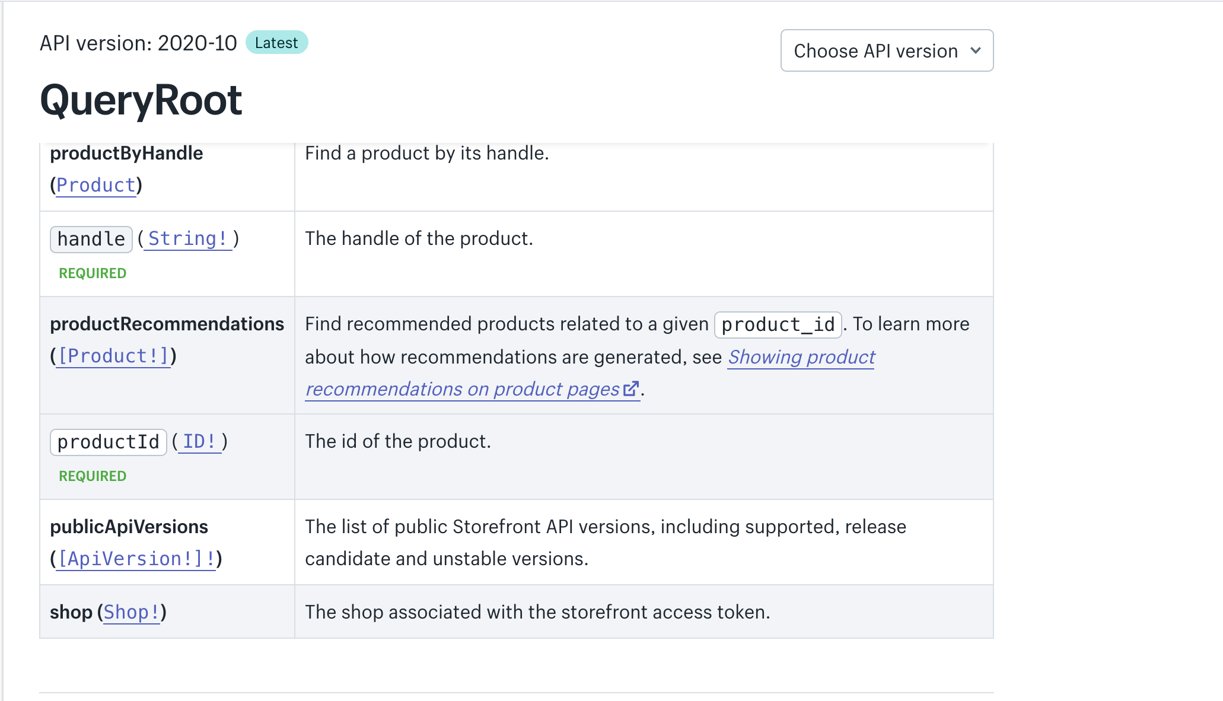The image size is (1223, 701).
Task: Follow the String! type link
Action: pos(187,238)
